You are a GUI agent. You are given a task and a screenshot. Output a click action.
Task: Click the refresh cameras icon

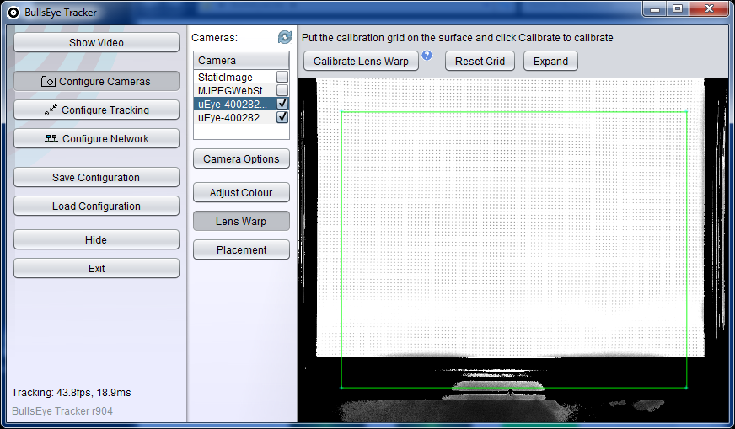(x=284, y=37)
